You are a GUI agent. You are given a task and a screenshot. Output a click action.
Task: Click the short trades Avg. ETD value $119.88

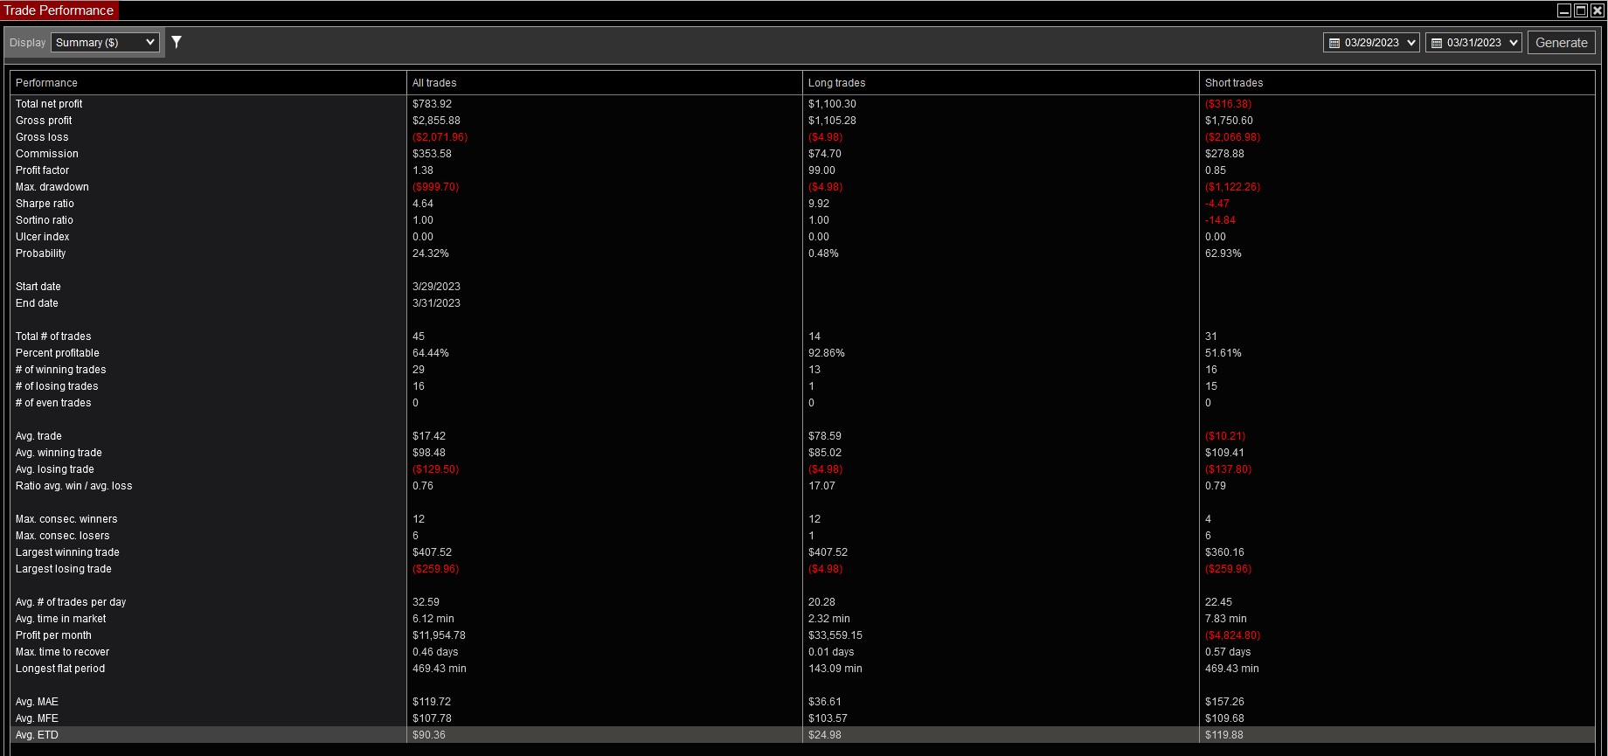tap(1223, 735)
